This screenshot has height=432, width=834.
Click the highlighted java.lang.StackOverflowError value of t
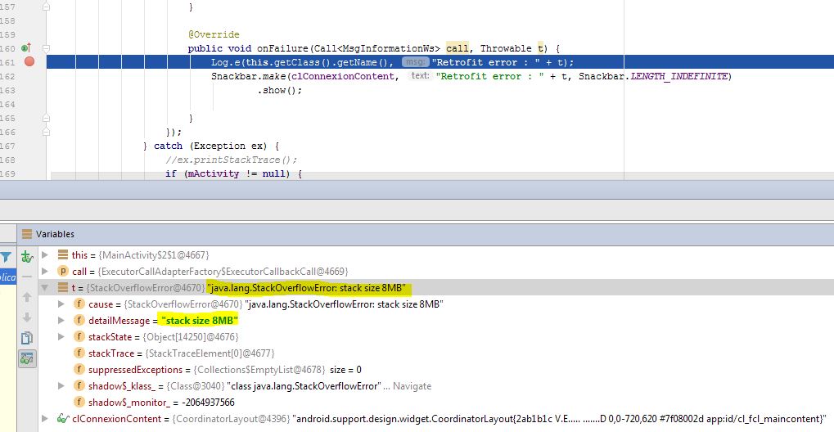pos(306,288)
